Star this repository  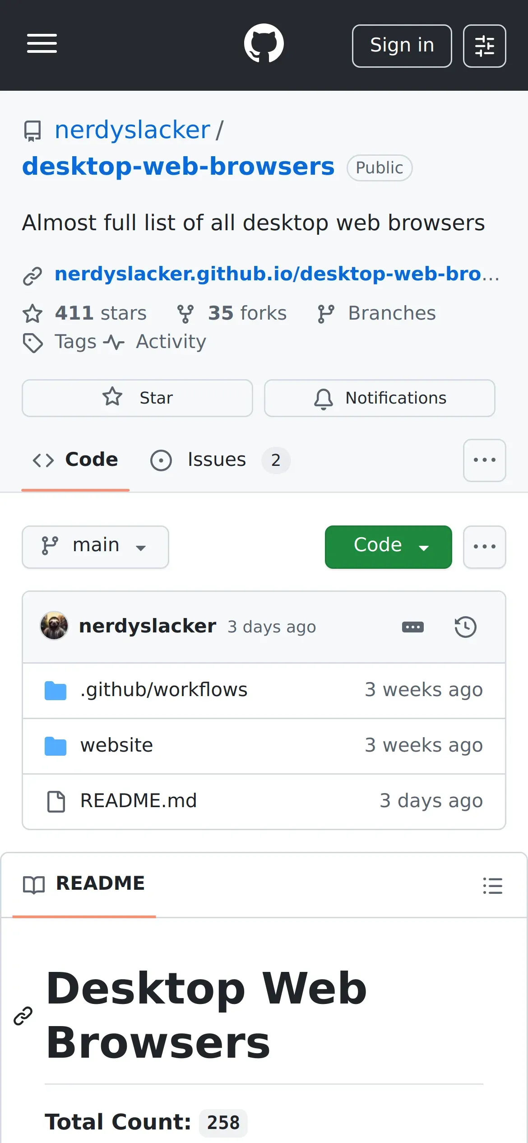click(137, 398)
